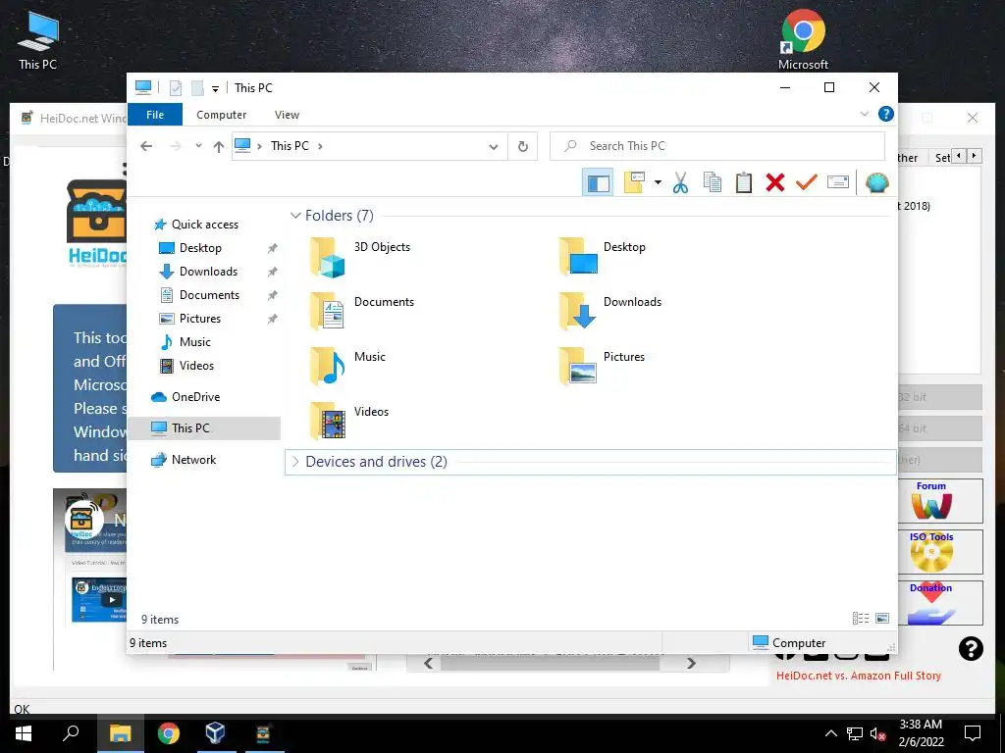Select the Downloads folder in main pane

coord(609,311)
